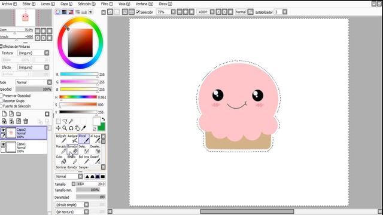Toggle the HSV sliders panel button
This screenshot has height=215, width=383.
tap(71, 12)
